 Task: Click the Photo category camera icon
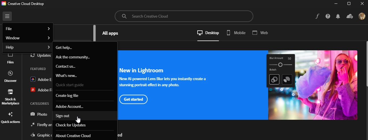(33, 114)
